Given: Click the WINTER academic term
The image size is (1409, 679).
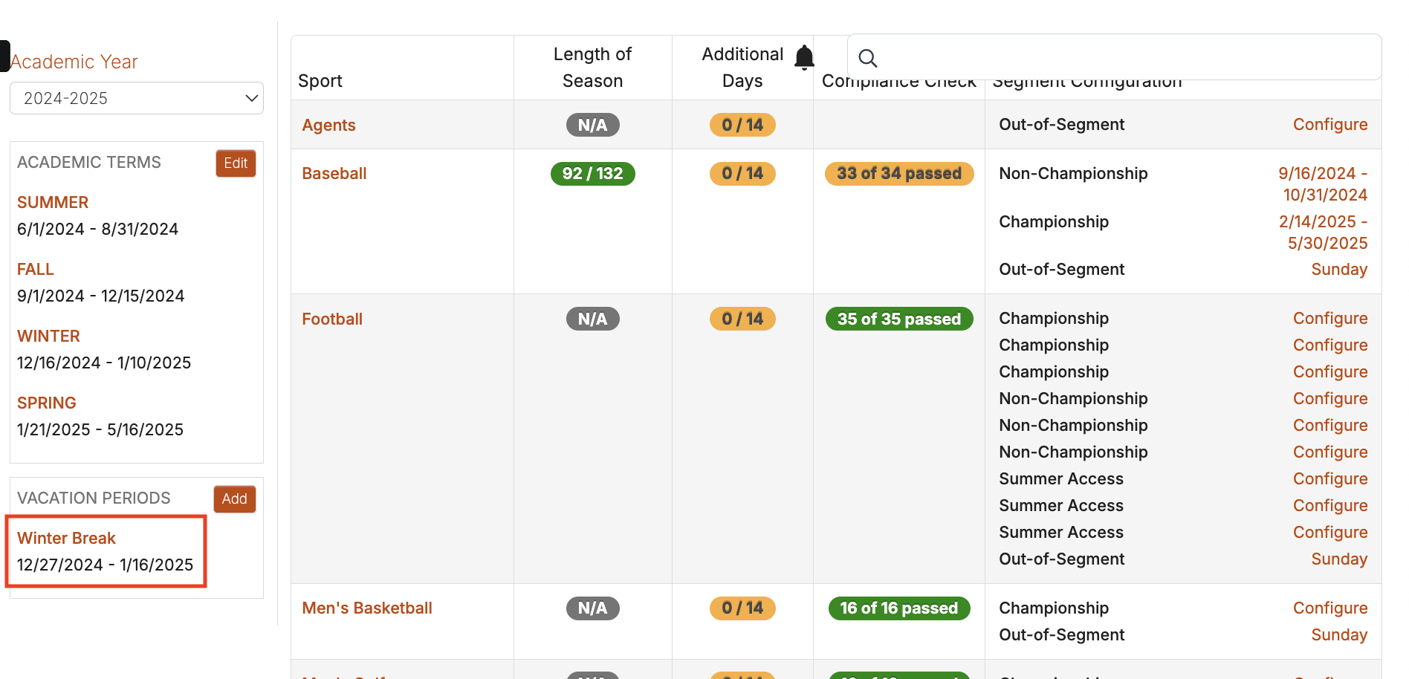Looking at the screenshot, I should tap(48, 336).
